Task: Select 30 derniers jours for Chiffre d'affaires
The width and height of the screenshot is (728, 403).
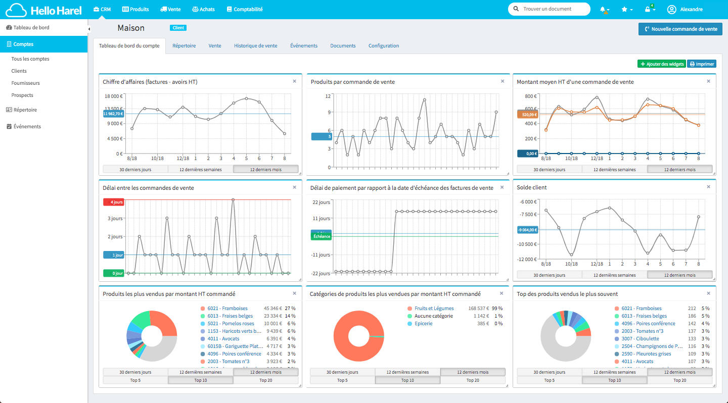Action: pos(135,170)
